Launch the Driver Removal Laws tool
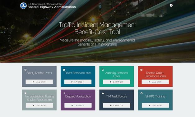Image resolution: width=195 pixels, height=117 pixels. [78, 82]
